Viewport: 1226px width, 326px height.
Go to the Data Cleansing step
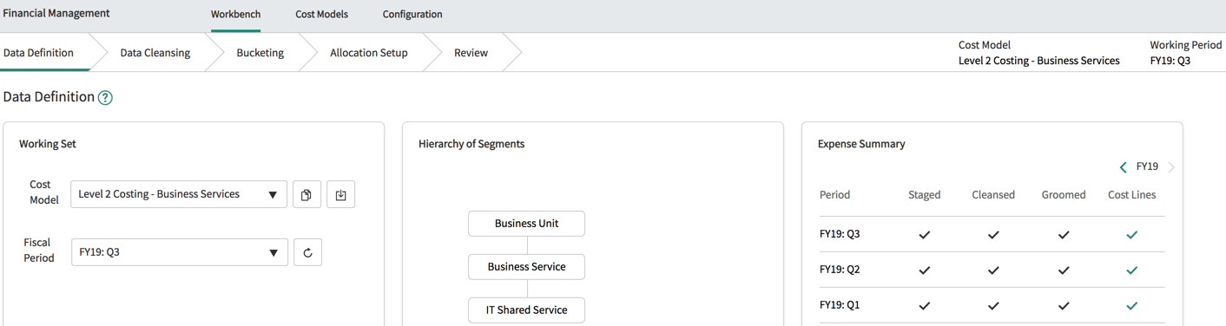pyautogui.click(x=155, y=53)
